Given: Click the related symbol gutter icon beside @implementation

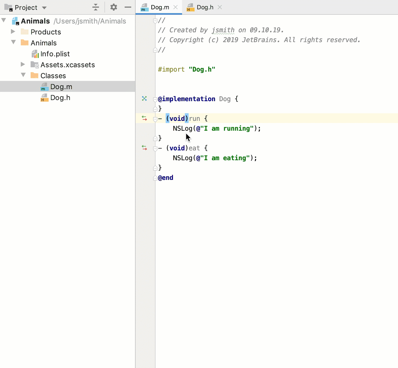Looking at the screenshot, I should click(x=144, y=98).
